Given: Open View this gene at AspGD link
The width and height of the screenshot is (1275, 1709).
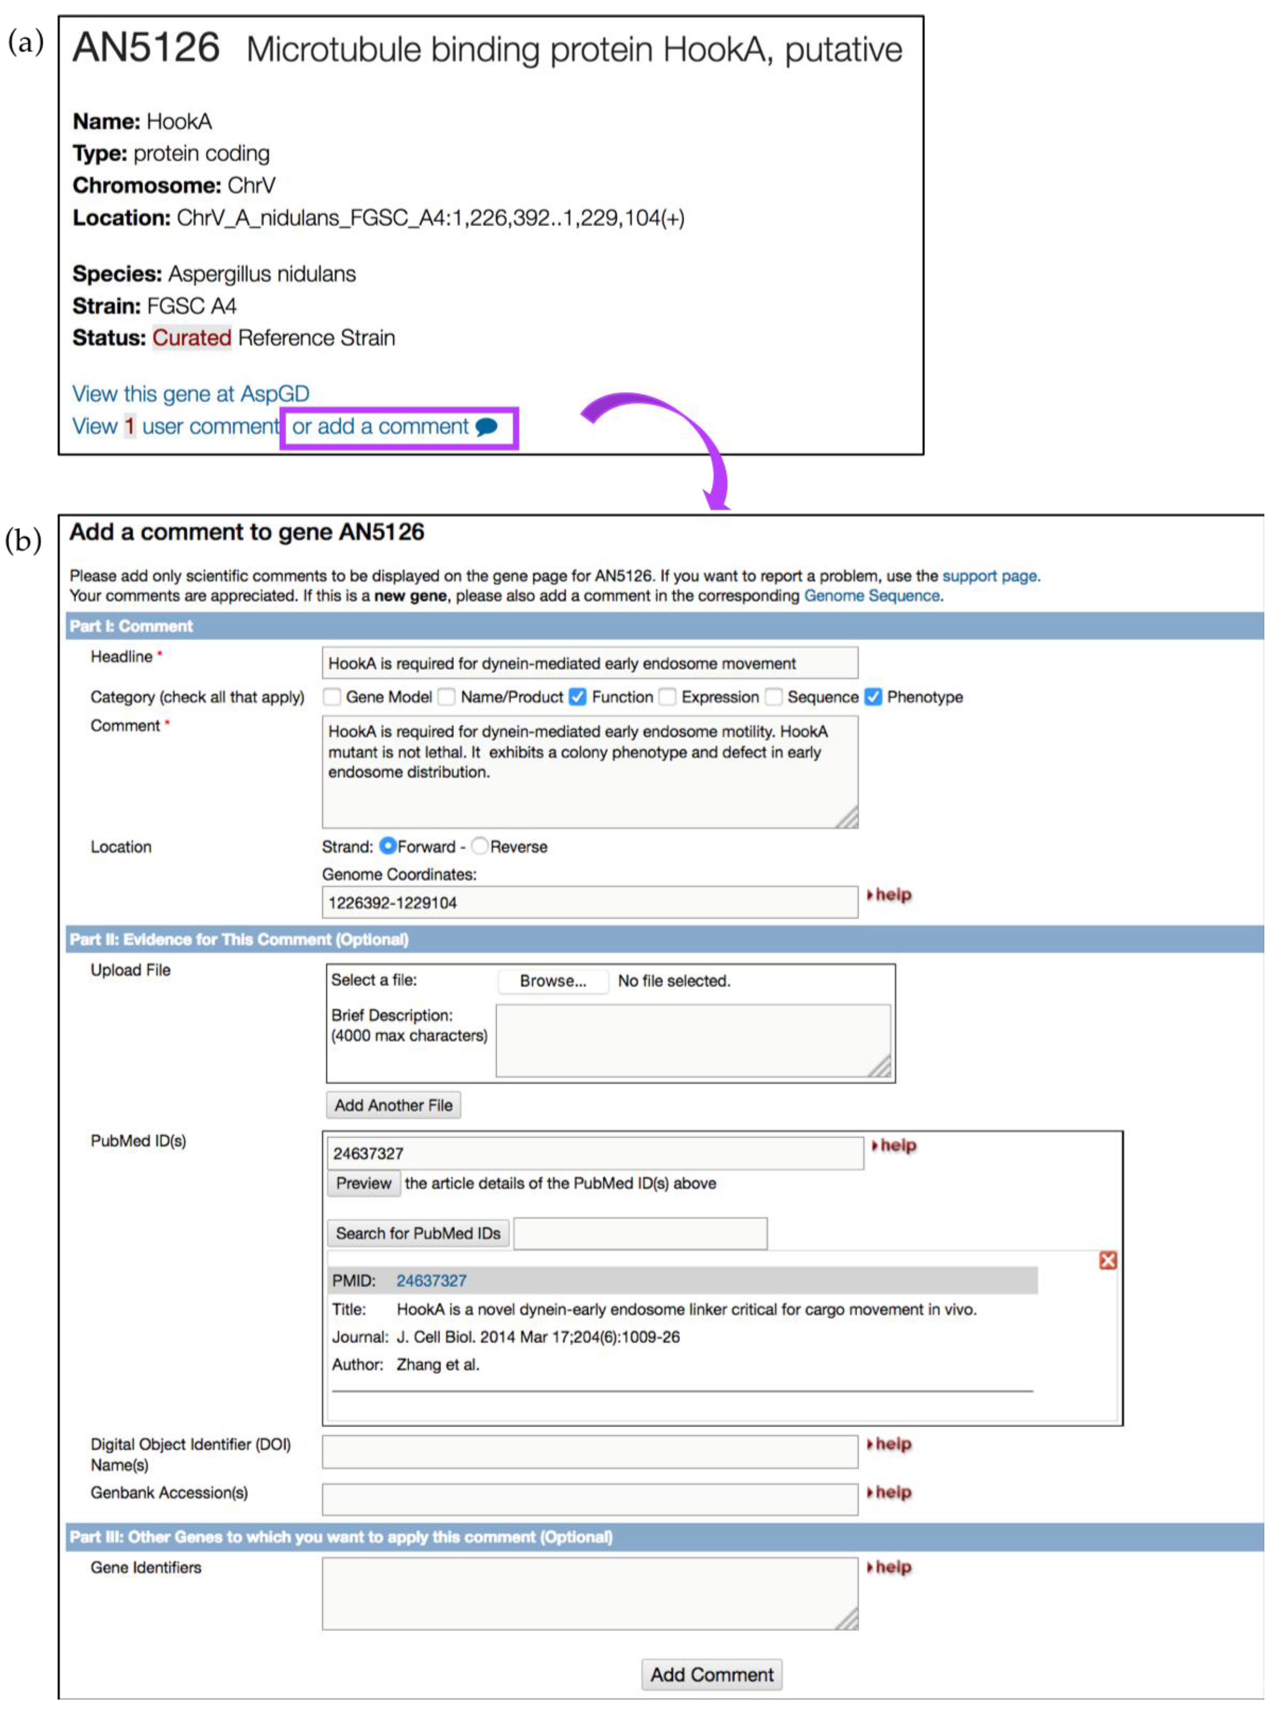Looking at the screenshot, I should click(191, 394).
